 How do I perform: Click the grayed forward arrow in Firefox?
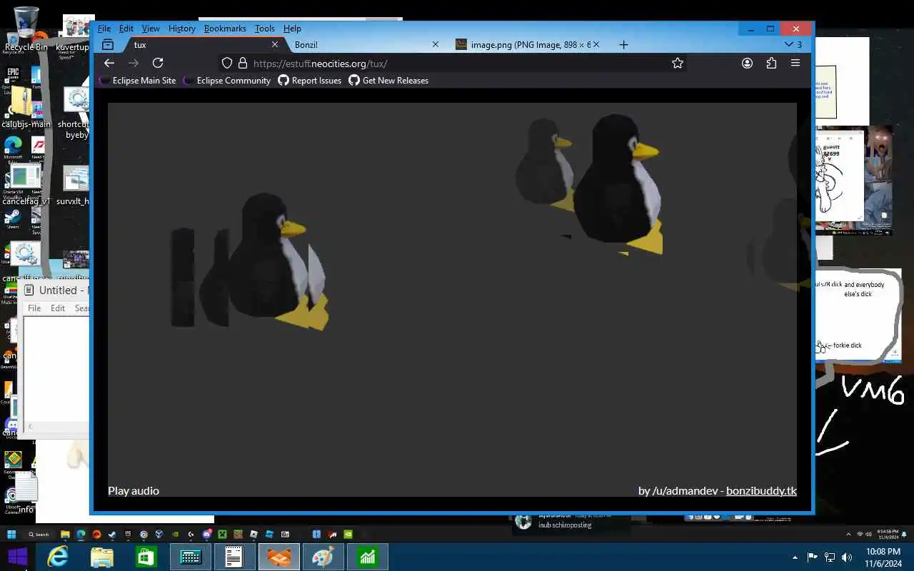pyautogui.click(x=134, y=63)
